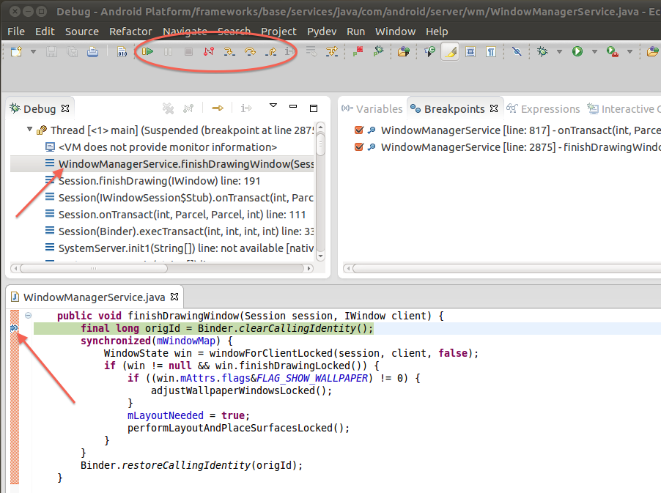Click the Run External Tools icon

(x=613, y=51)
